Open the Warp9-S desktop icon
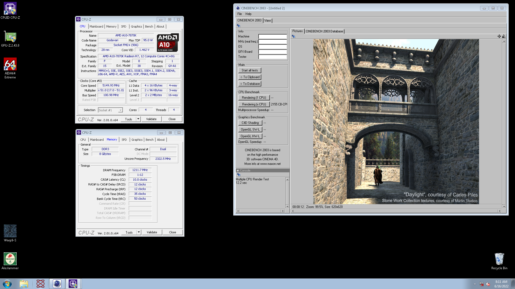The image size is (515, 289). [10, 233]
